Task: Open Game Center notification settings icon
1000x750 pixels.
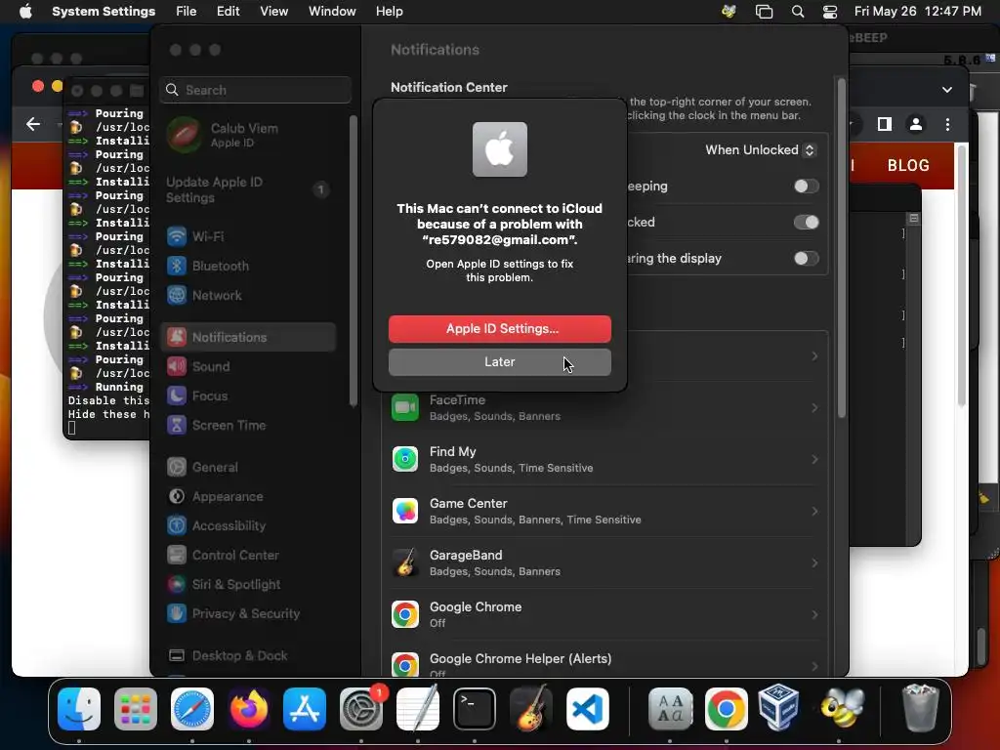Action: coord(405,511)
